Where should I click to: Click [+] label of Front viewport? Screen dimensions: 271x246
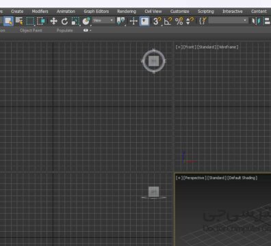(179, 47)
